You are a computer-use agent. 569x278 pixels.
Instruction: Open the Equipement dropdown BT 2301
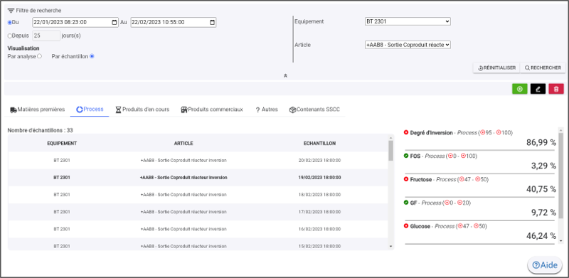[408, 21]
